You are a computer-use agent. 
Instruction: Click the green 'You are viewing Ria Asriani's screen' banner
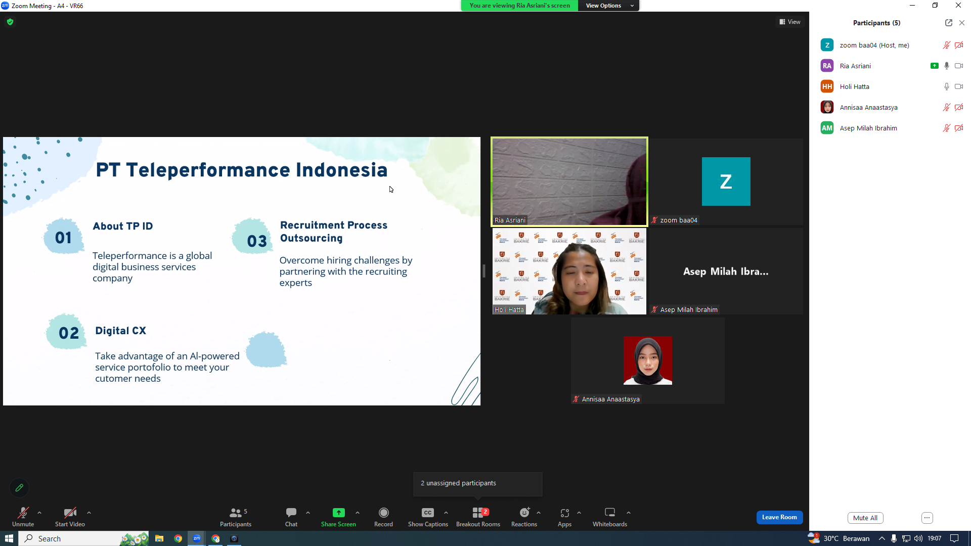pyautogui.click(x=519, y=6)
